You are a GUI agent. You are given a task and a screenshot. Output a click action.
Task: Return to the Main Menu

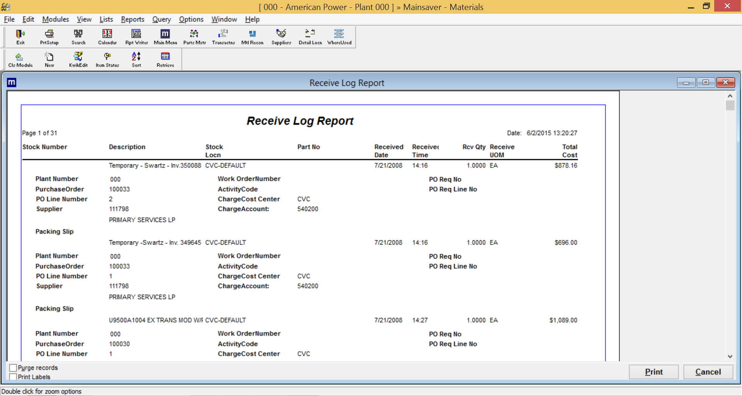click(x=165, y=37)
